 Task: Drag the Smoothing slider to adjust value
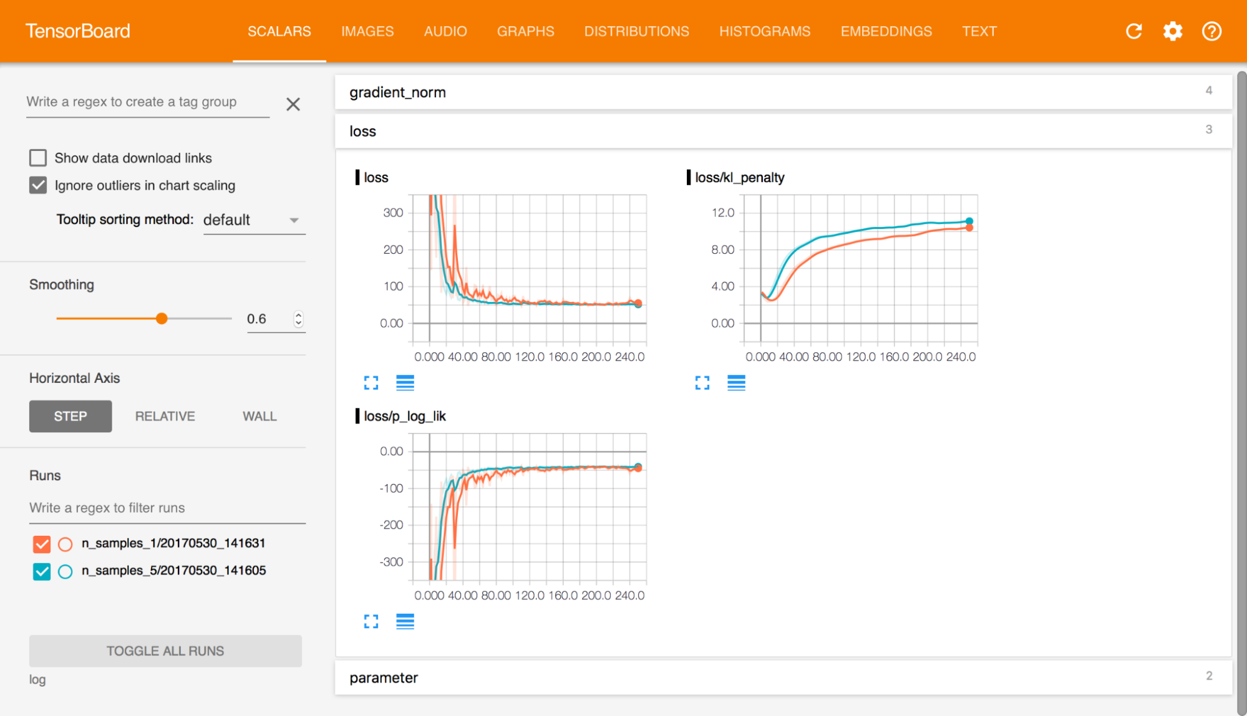click(x=162, y=317)
